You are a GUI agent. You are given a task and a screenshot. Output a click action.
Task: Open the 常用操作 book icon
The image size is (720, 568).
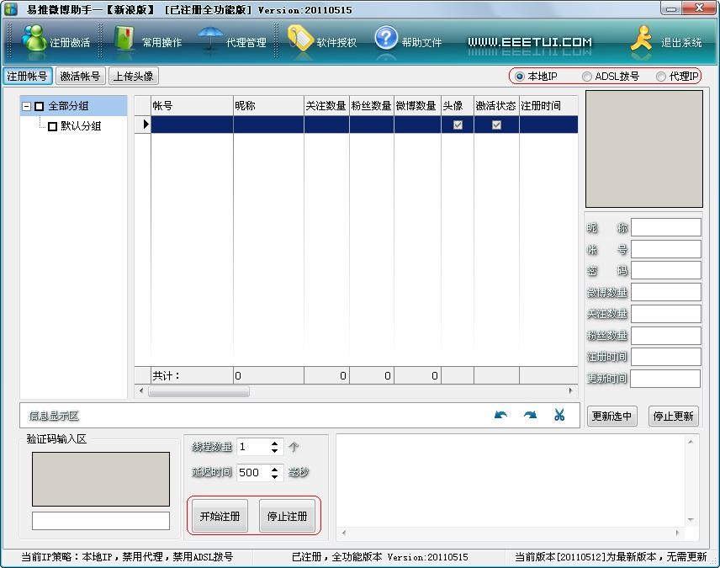coord(124,39)
